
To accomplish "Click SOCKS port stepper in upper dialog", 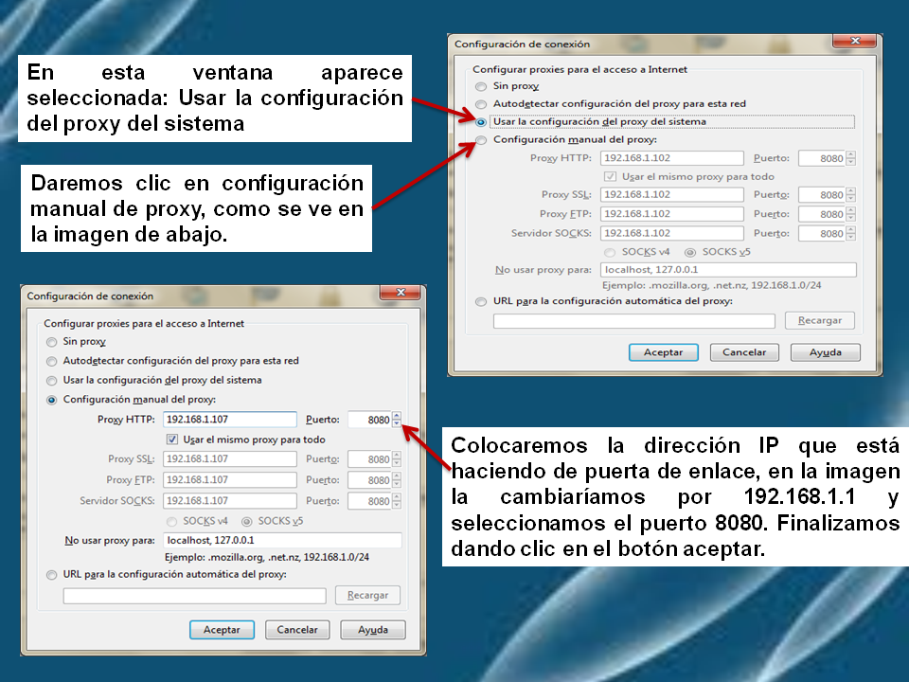I will pos(850,233).
